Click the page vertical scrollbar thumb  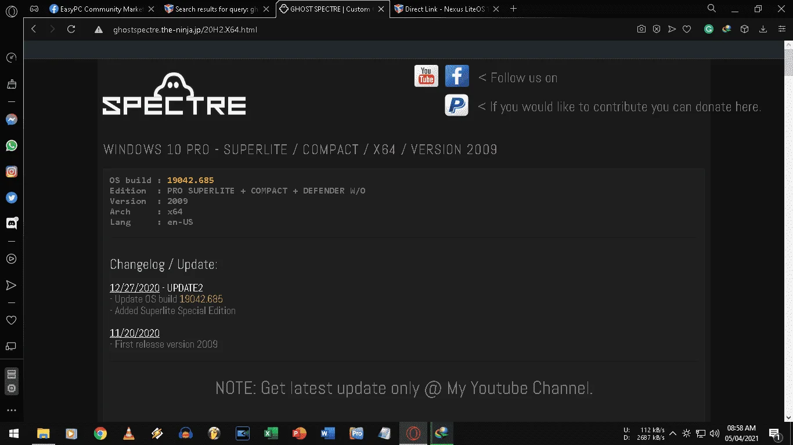click(788, 63)
